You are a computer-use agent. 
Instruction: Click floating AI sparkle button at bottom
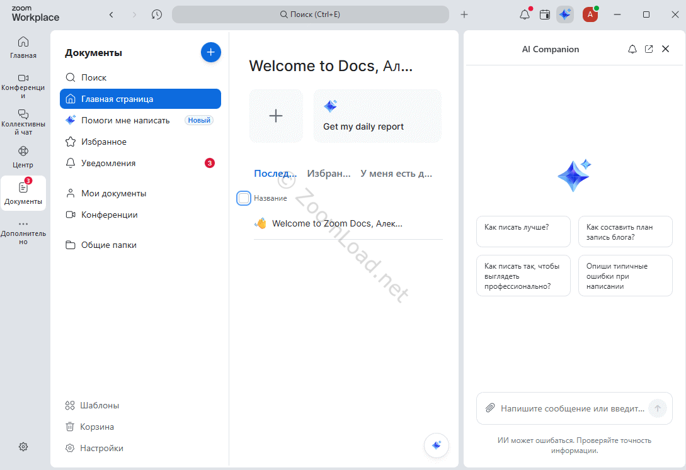436,445
